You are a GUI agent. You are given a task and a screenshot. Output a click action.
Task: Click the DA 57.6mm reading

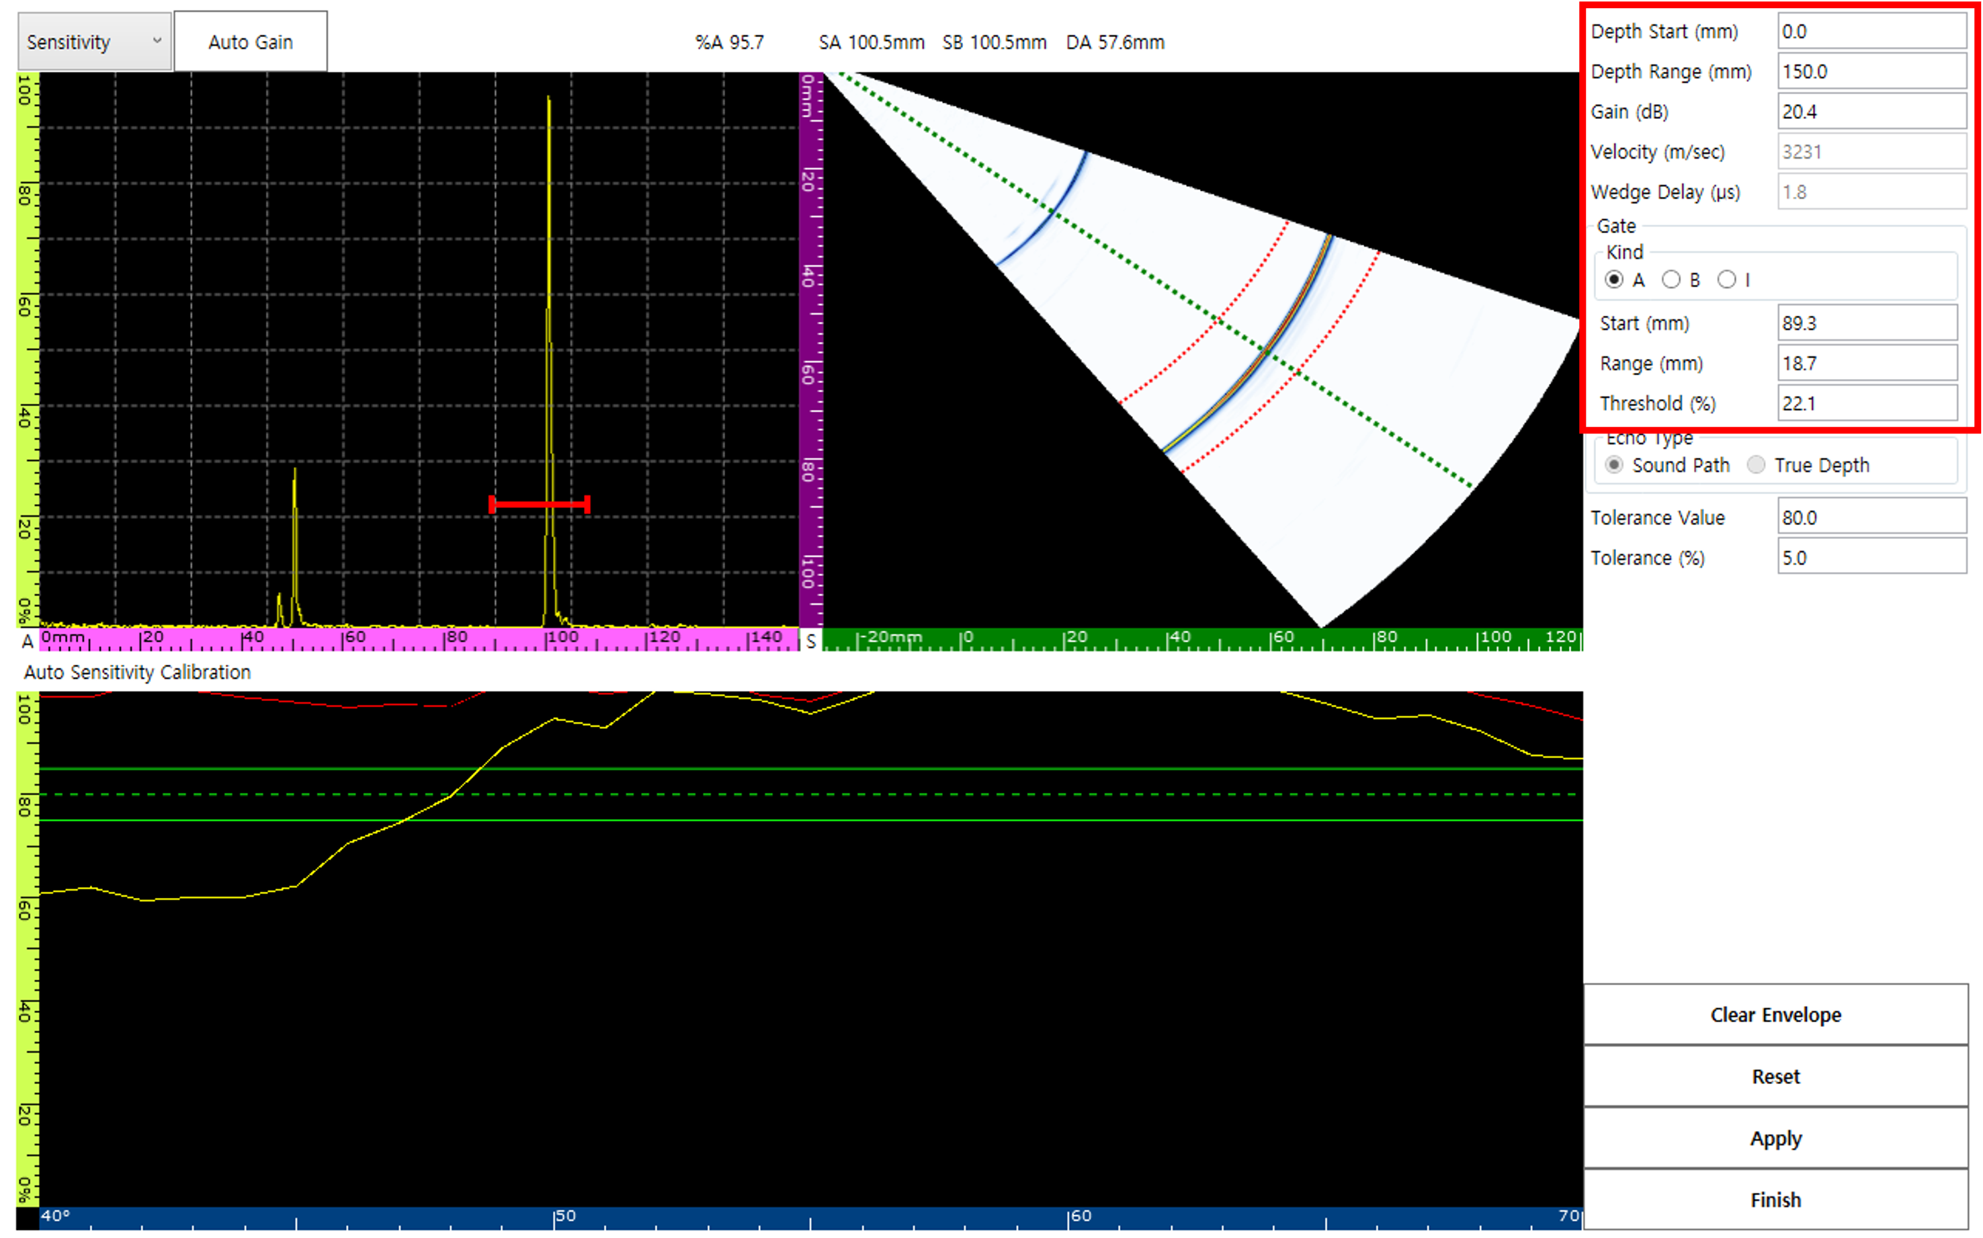click(x=1115, y=42)
